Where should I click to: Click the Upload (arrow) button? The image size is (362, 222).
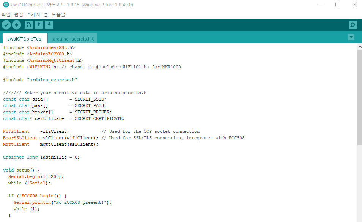point(16,25)
